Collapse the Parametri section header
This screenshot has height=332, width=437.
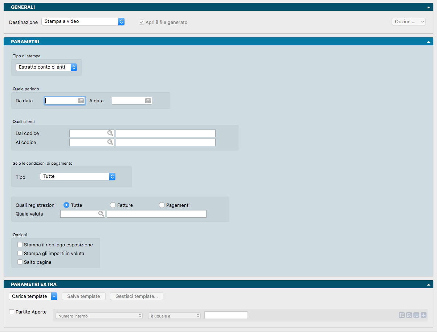[428, 42]
